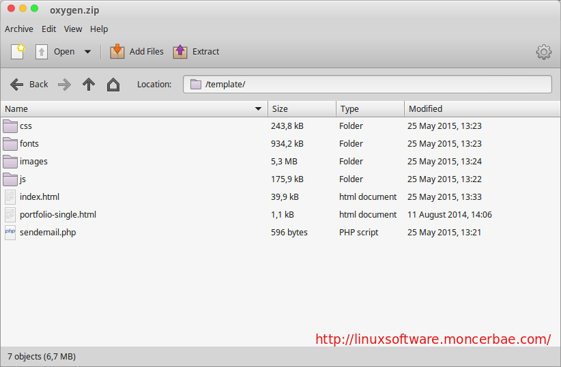Click the css folder name

(x=26, y=126)
